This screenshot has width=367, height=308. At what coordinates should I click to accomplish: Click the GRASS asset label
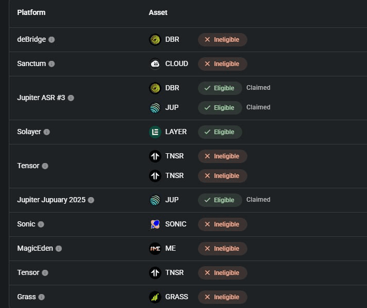[x=177, y=297]
